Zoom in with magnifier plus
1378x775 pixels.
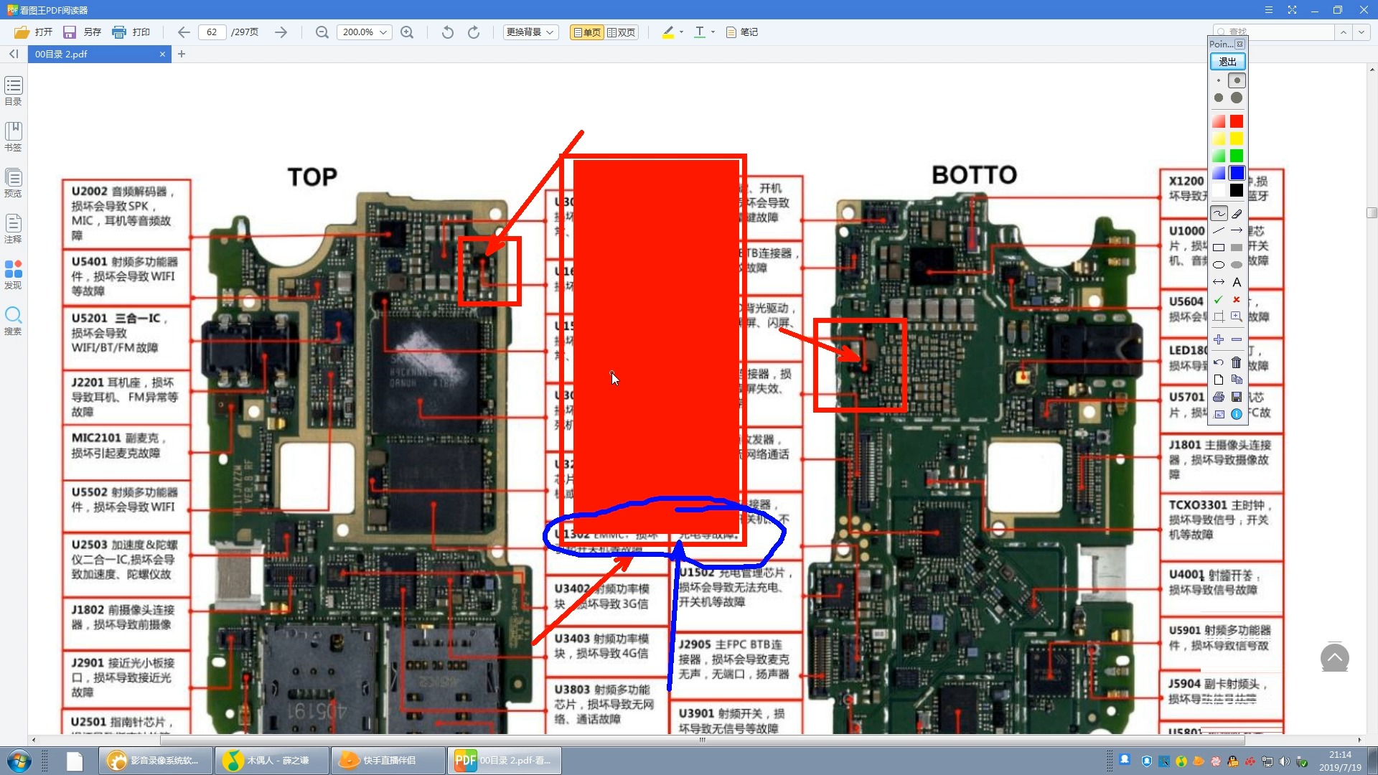click(x=407, y=32)
